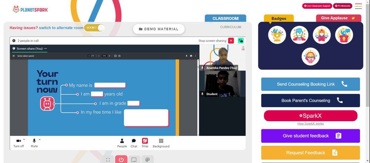Screen dimensions: 370x163
Task: Open call settings gear icon
Action: click(14, 41)
